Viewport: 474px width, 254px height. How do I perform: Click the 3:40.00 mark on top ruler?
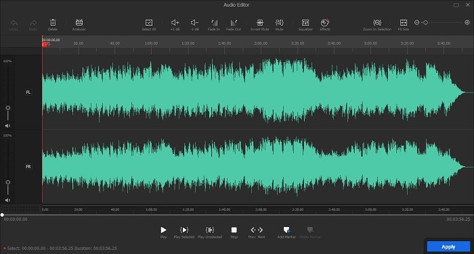point(444,43)
